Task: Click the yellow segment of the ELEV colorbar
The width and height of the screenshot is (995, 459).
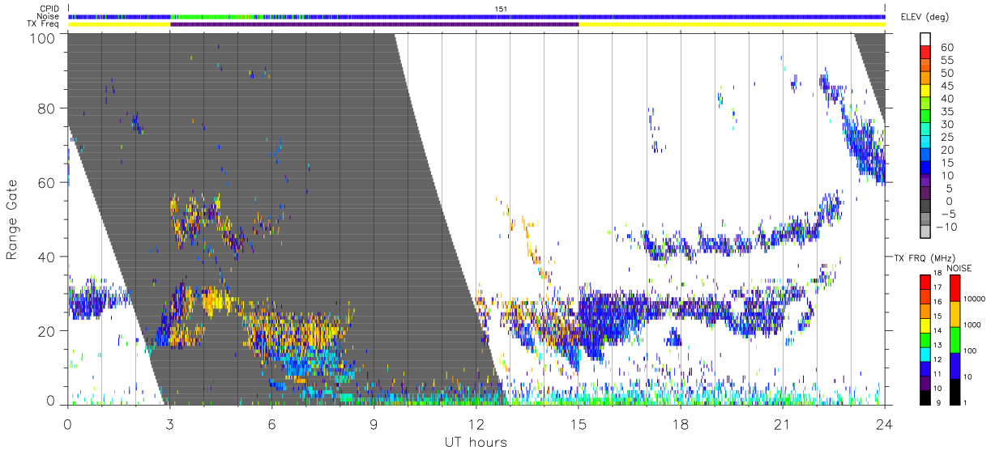Action: click(925, 91)
